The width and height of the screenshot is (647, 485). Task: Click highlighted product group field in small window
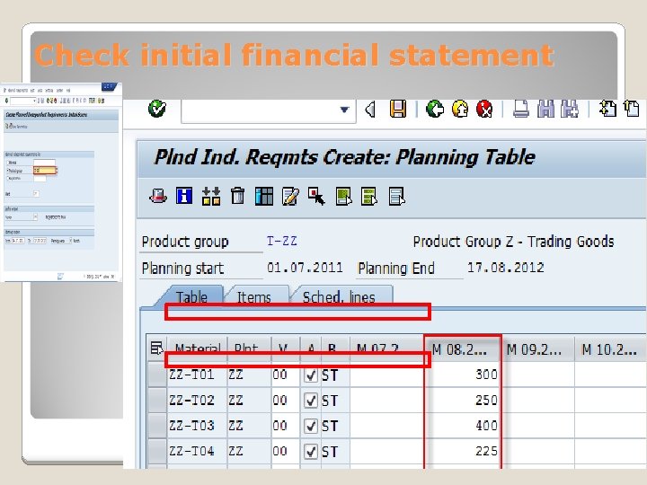[45, 171]
